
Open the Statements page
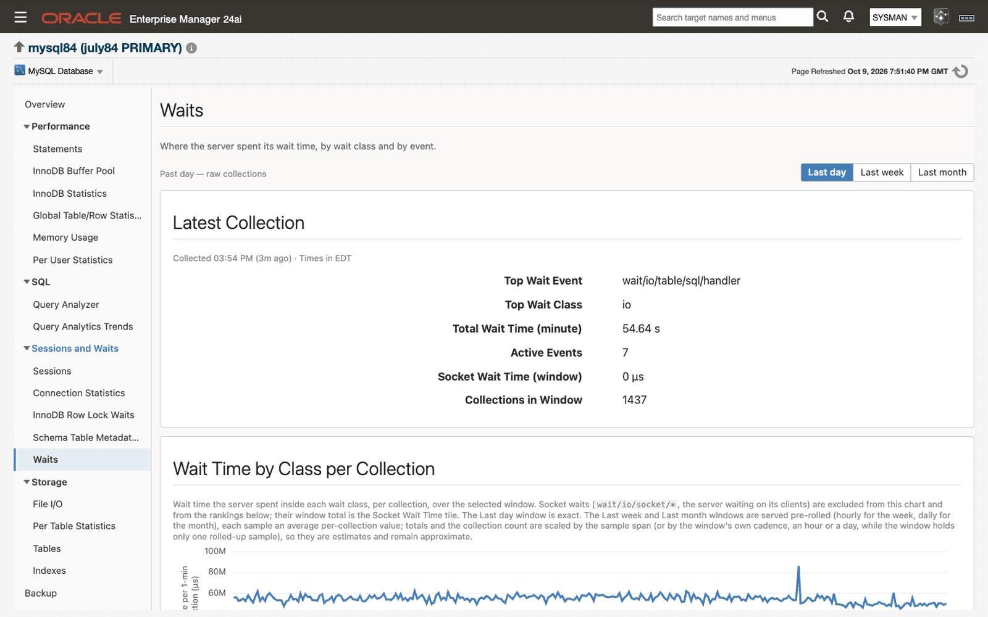click(57, 149)
